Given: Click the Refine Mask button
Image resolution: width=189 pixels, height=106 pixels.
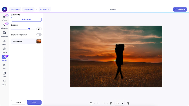Looking at the screenshot, I should tap(26, 19).
